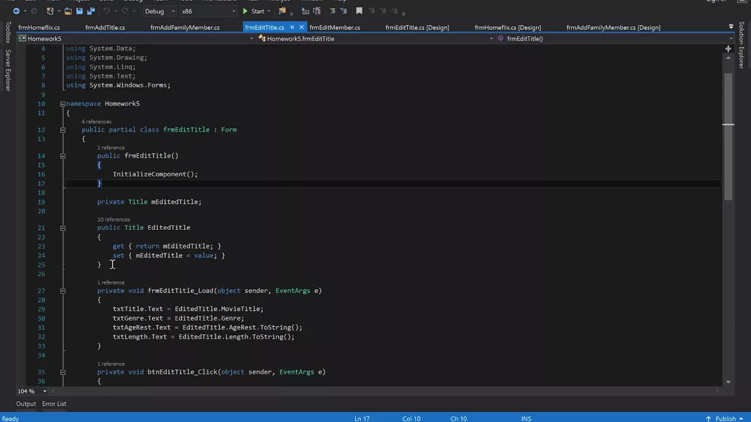Click the vertical scrollbar thumb

pos(728,138)
